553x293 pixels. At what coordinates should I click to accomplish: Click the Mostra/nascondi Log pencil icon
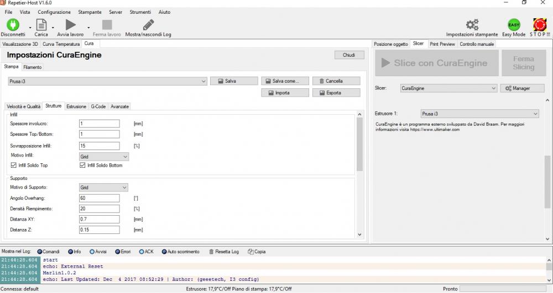pyautogui.click(x=148, y=25)
